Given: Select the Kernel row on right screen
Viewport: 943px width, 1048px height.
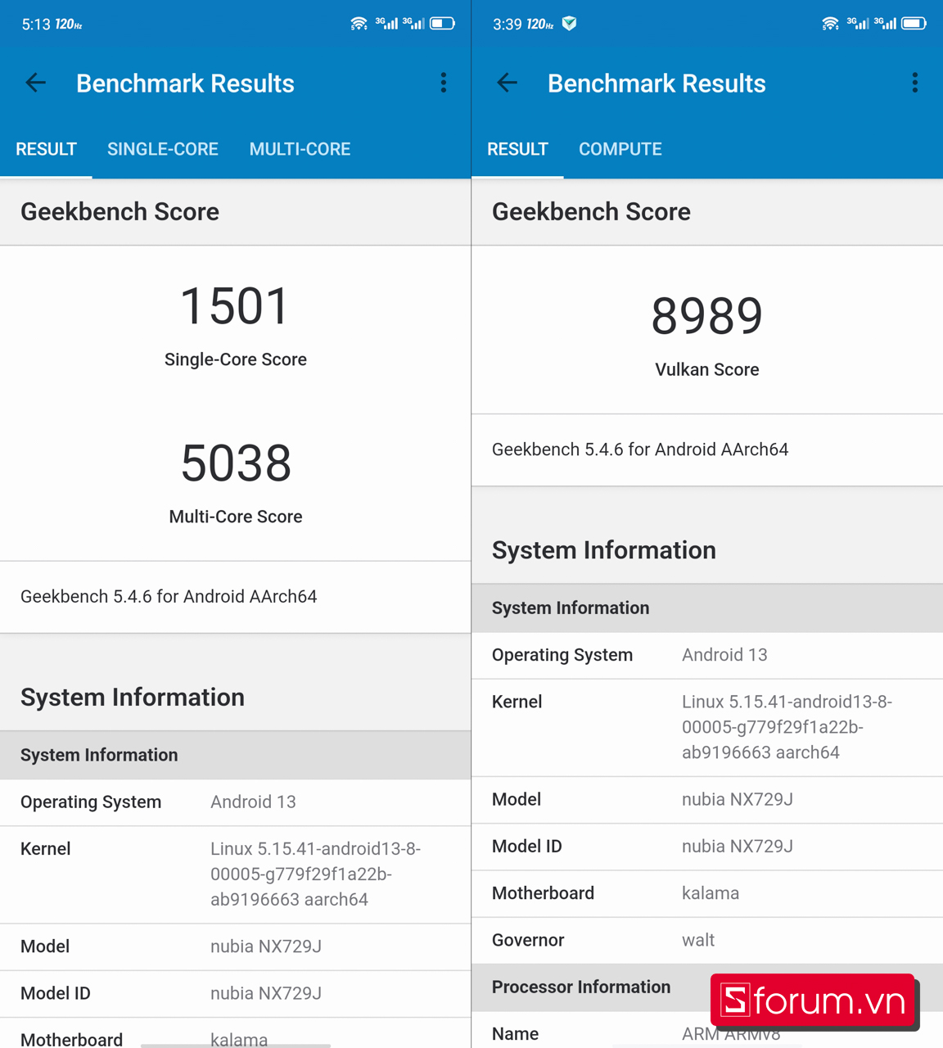Looking at the screenshot, I should click(707, 727).
